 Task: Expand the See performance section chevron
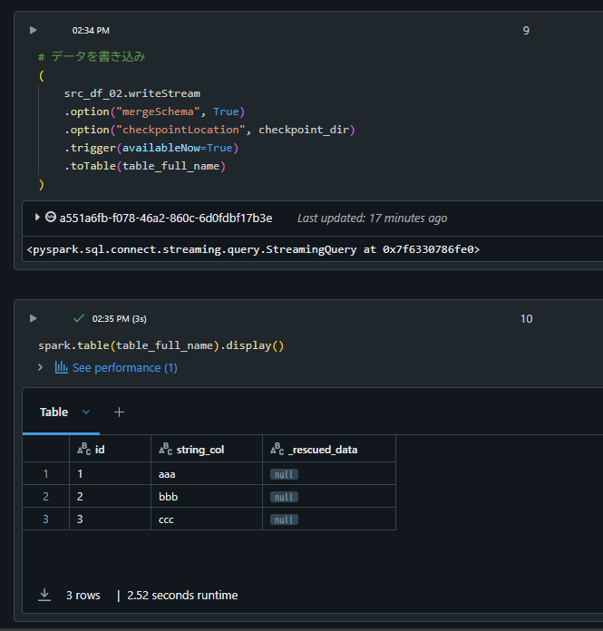pos(40,367)
